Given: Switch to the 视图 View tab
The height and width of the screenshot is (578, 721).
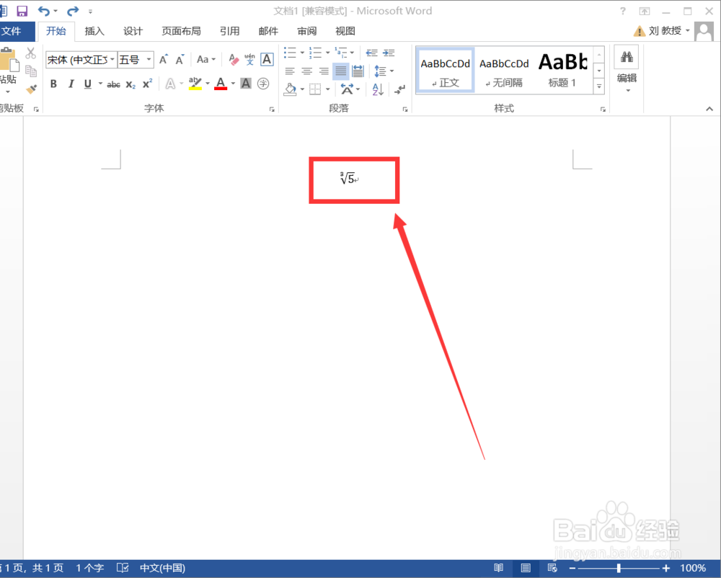Looking at the screenshot, I should pyautogui.click(x=345, y=31).
